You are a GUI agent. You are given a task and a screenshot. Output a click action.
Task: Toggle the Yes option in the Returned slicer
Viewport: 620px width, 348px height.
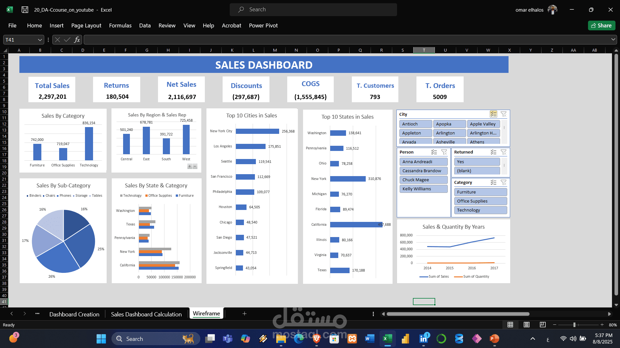[x=477, y=162]
